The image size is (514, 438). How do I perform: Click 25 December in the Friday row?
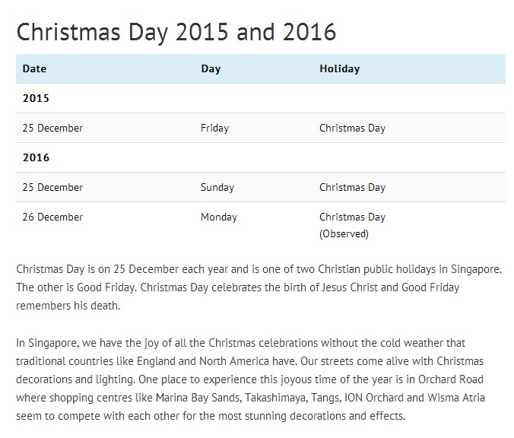[52, 128]
